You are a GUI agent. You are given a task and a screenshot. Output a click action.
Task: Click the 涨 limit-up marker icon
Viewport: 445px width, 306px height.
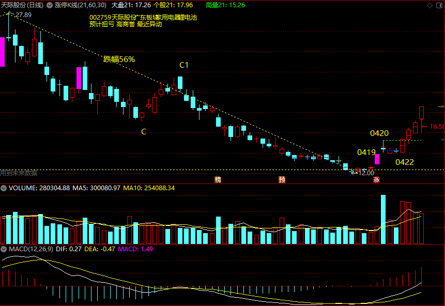pos(377,180)
